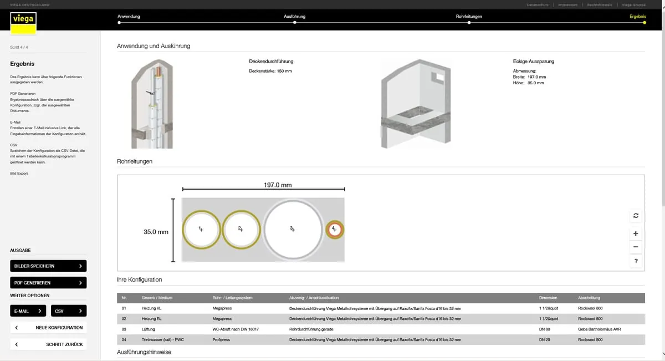The height and width of the screenshot is (361, 665).
Task: Go back with Schritt Zurück
Action: pos(48,344)
